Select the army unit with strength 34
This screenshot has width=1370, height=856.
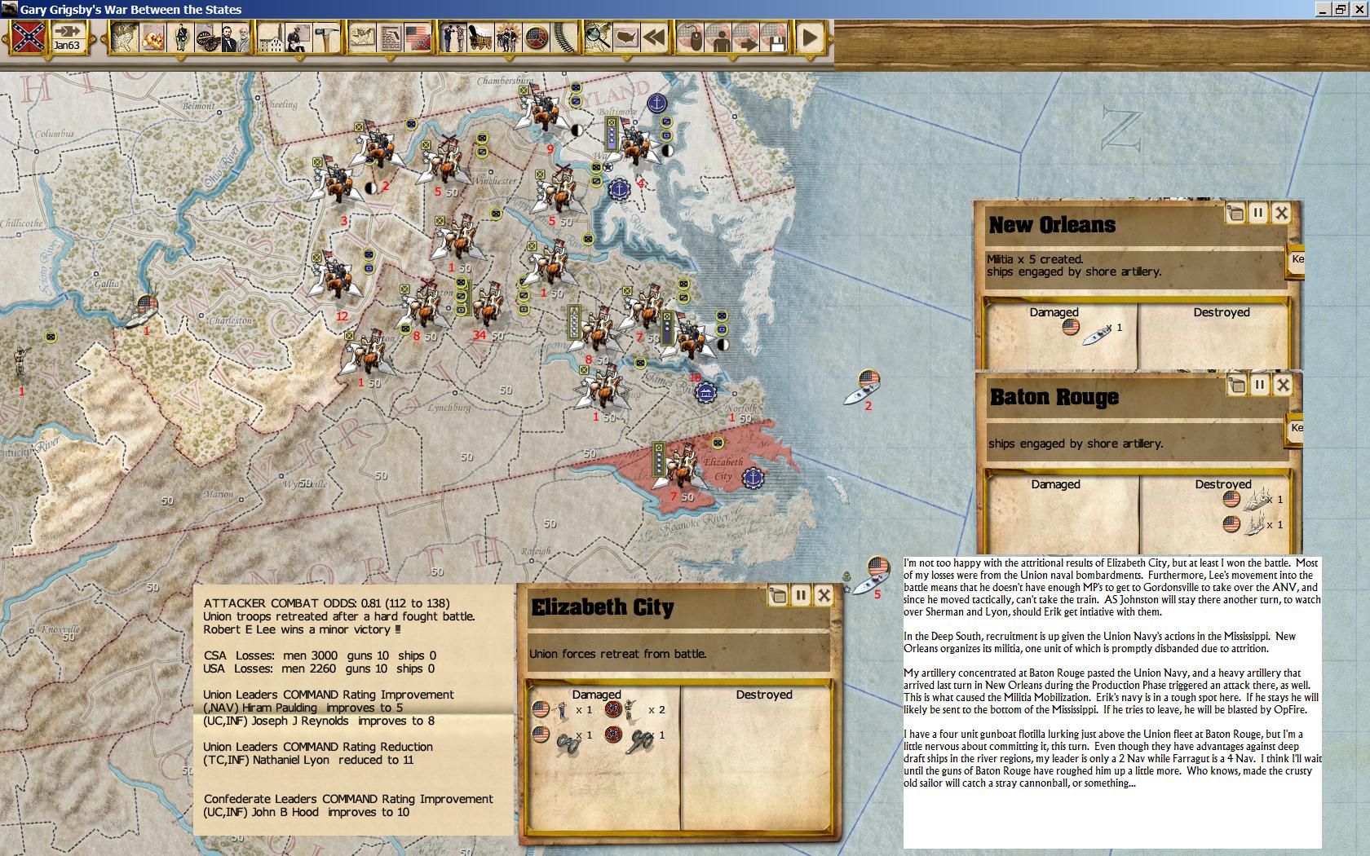click(487, 306)
